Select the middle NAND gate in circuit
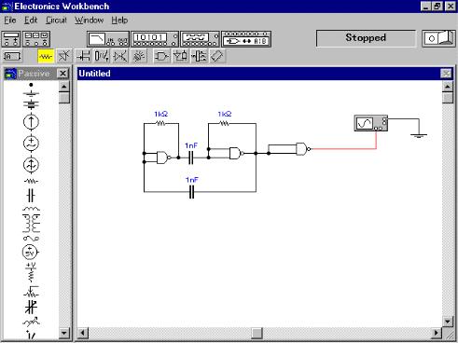 pyautogui.click(x=236, y=153)
